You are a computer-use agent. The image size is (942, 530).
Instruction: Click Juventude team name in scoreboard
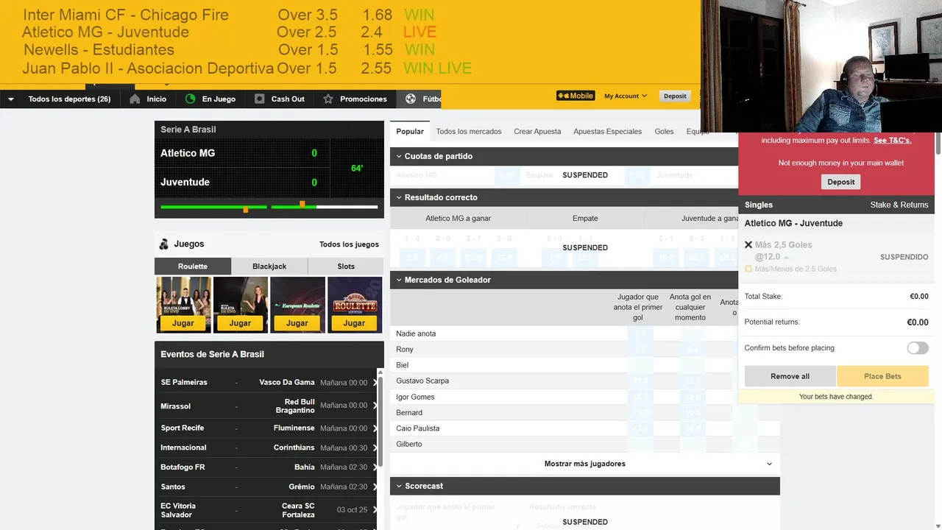click(x=185, y=182)
